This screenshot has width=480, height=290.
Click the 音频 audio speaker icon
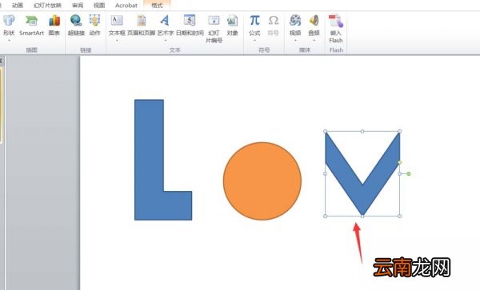[314, 21]
